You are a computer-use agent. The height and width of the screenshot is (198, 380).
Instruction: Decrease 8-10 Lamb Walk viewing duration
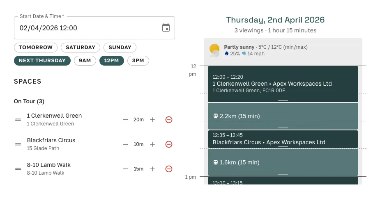pyautogui.click(x=125, y=169)
